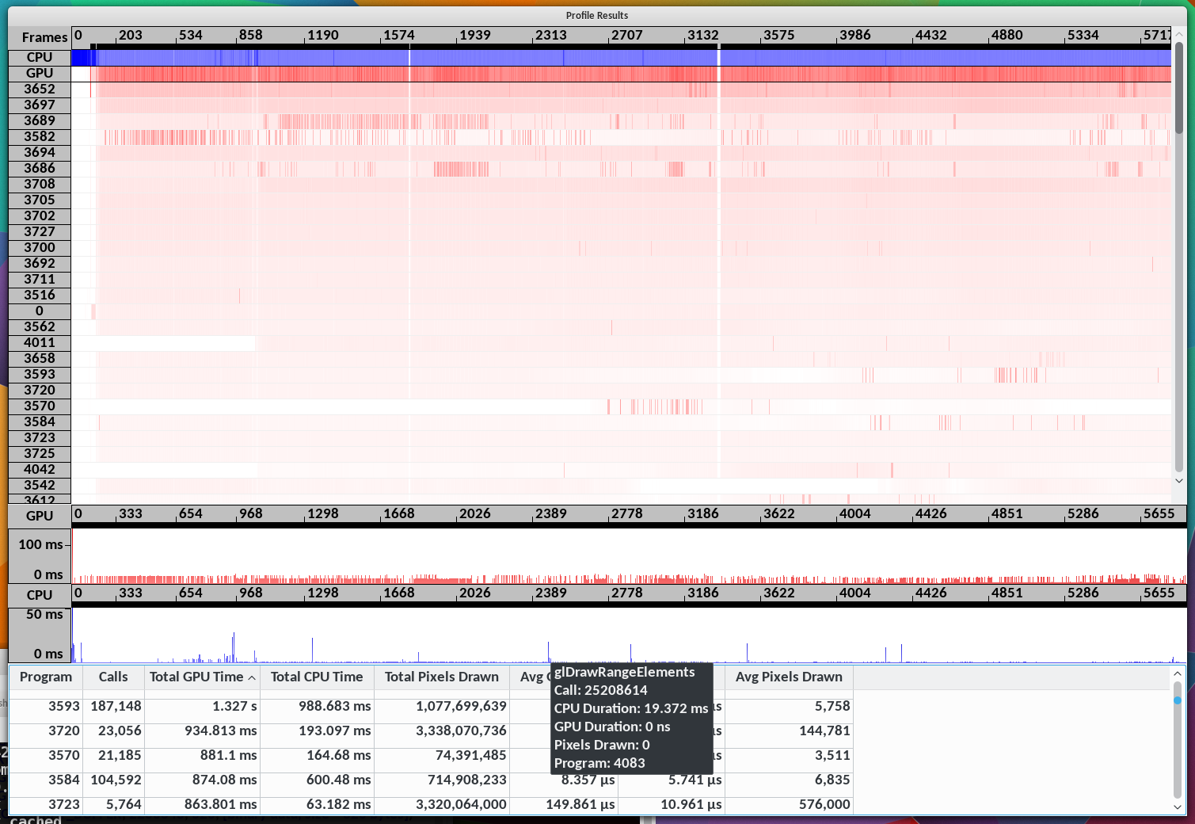Click the Total Pixels Drawn column header
The width and height of the screenshot is (1195, 824).
(441, 677)
